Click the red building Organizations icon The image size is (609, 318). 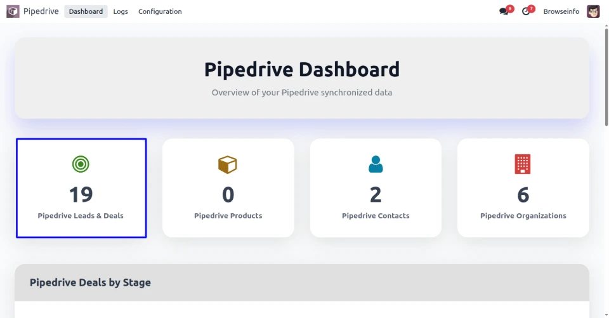[523, 164]
